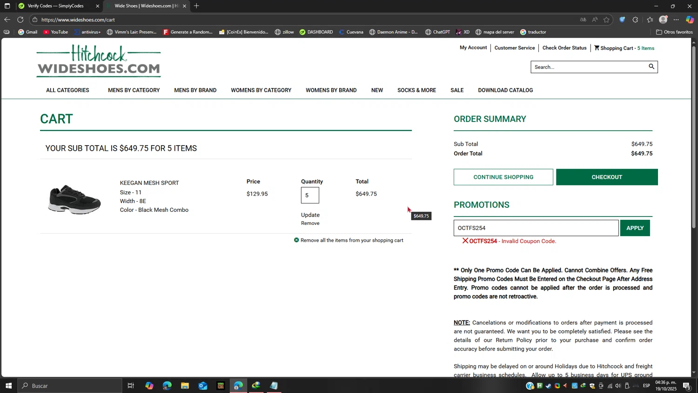The width and height of the screenshot is (698, 393).
Task: Open the ALL CATEGORIES menu
Action: 67,90
